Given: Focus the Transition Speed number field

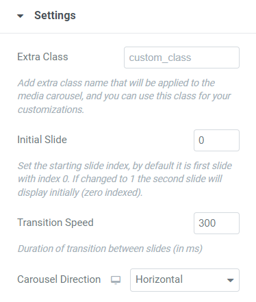Looking at the screenshot, I should (x=216, y=223).
